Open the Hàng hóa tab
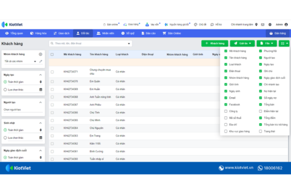This screenshot has width=291, height=194. pyautogui.click(x=38, y=33)
